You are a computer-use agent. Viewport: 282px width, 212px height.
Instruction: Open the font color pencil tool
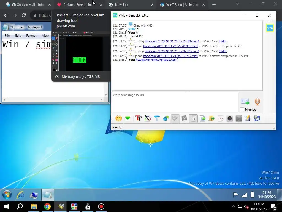[x=148, y=118]
